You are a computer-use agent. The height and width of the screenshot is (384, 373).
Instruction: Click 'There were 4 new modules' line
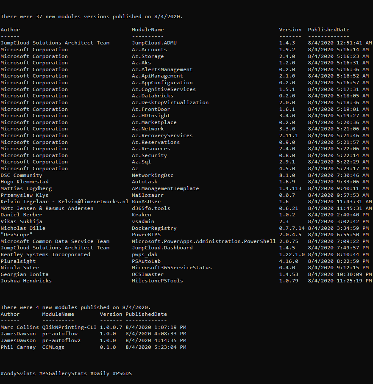coord(75,308)
